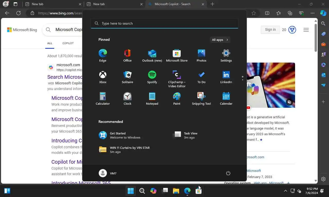The height and width of the screenshot is (197, 329).
Task: Open Microsoft Store from pinned apps
Action: [177, 56]
